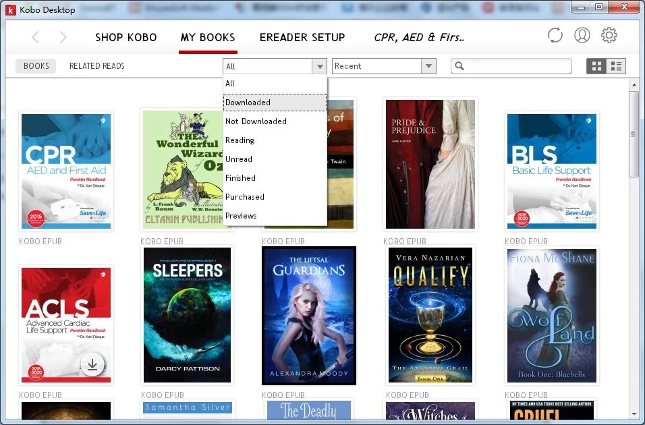
Task: Go to SHOP KOBO
Action: pyautogui.click(x=125, y=37)
